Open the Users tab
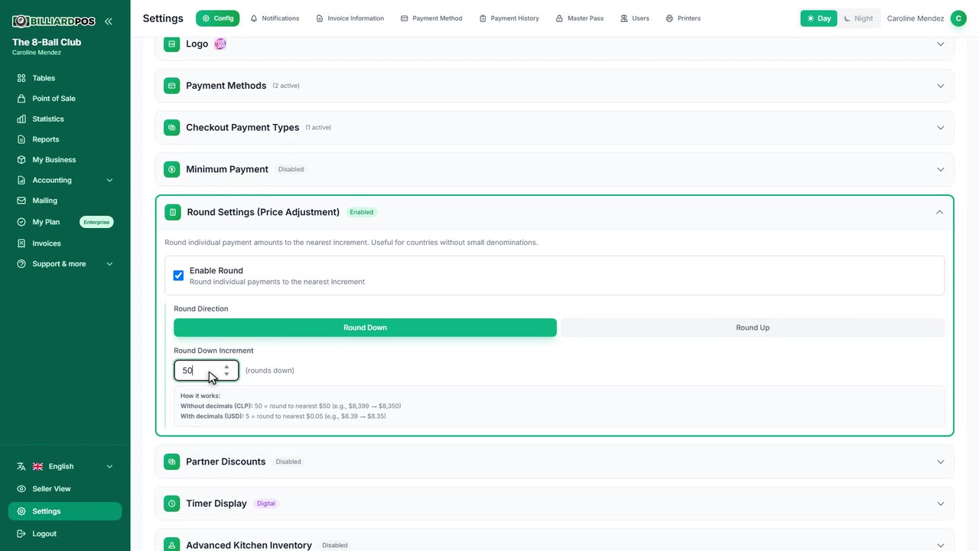 [635, 18]
